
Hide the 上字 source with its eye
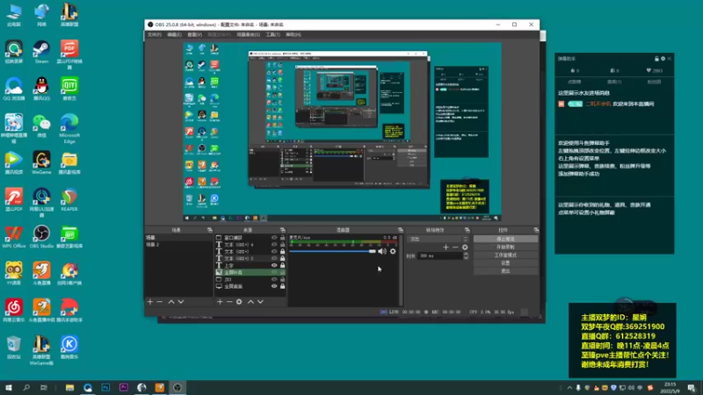coord(274,265)
